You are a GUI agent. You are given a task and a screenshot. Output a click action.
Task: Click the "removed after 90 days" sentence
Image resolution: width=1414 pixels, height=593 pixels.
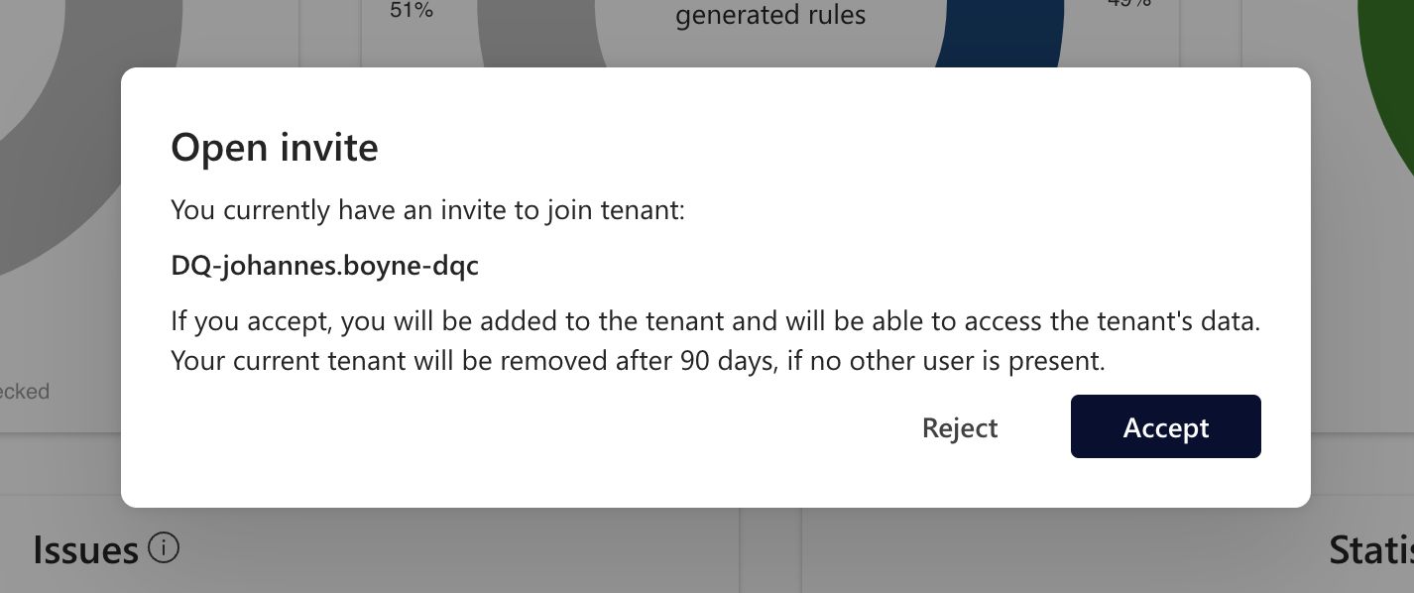click(x=637, y=360)
